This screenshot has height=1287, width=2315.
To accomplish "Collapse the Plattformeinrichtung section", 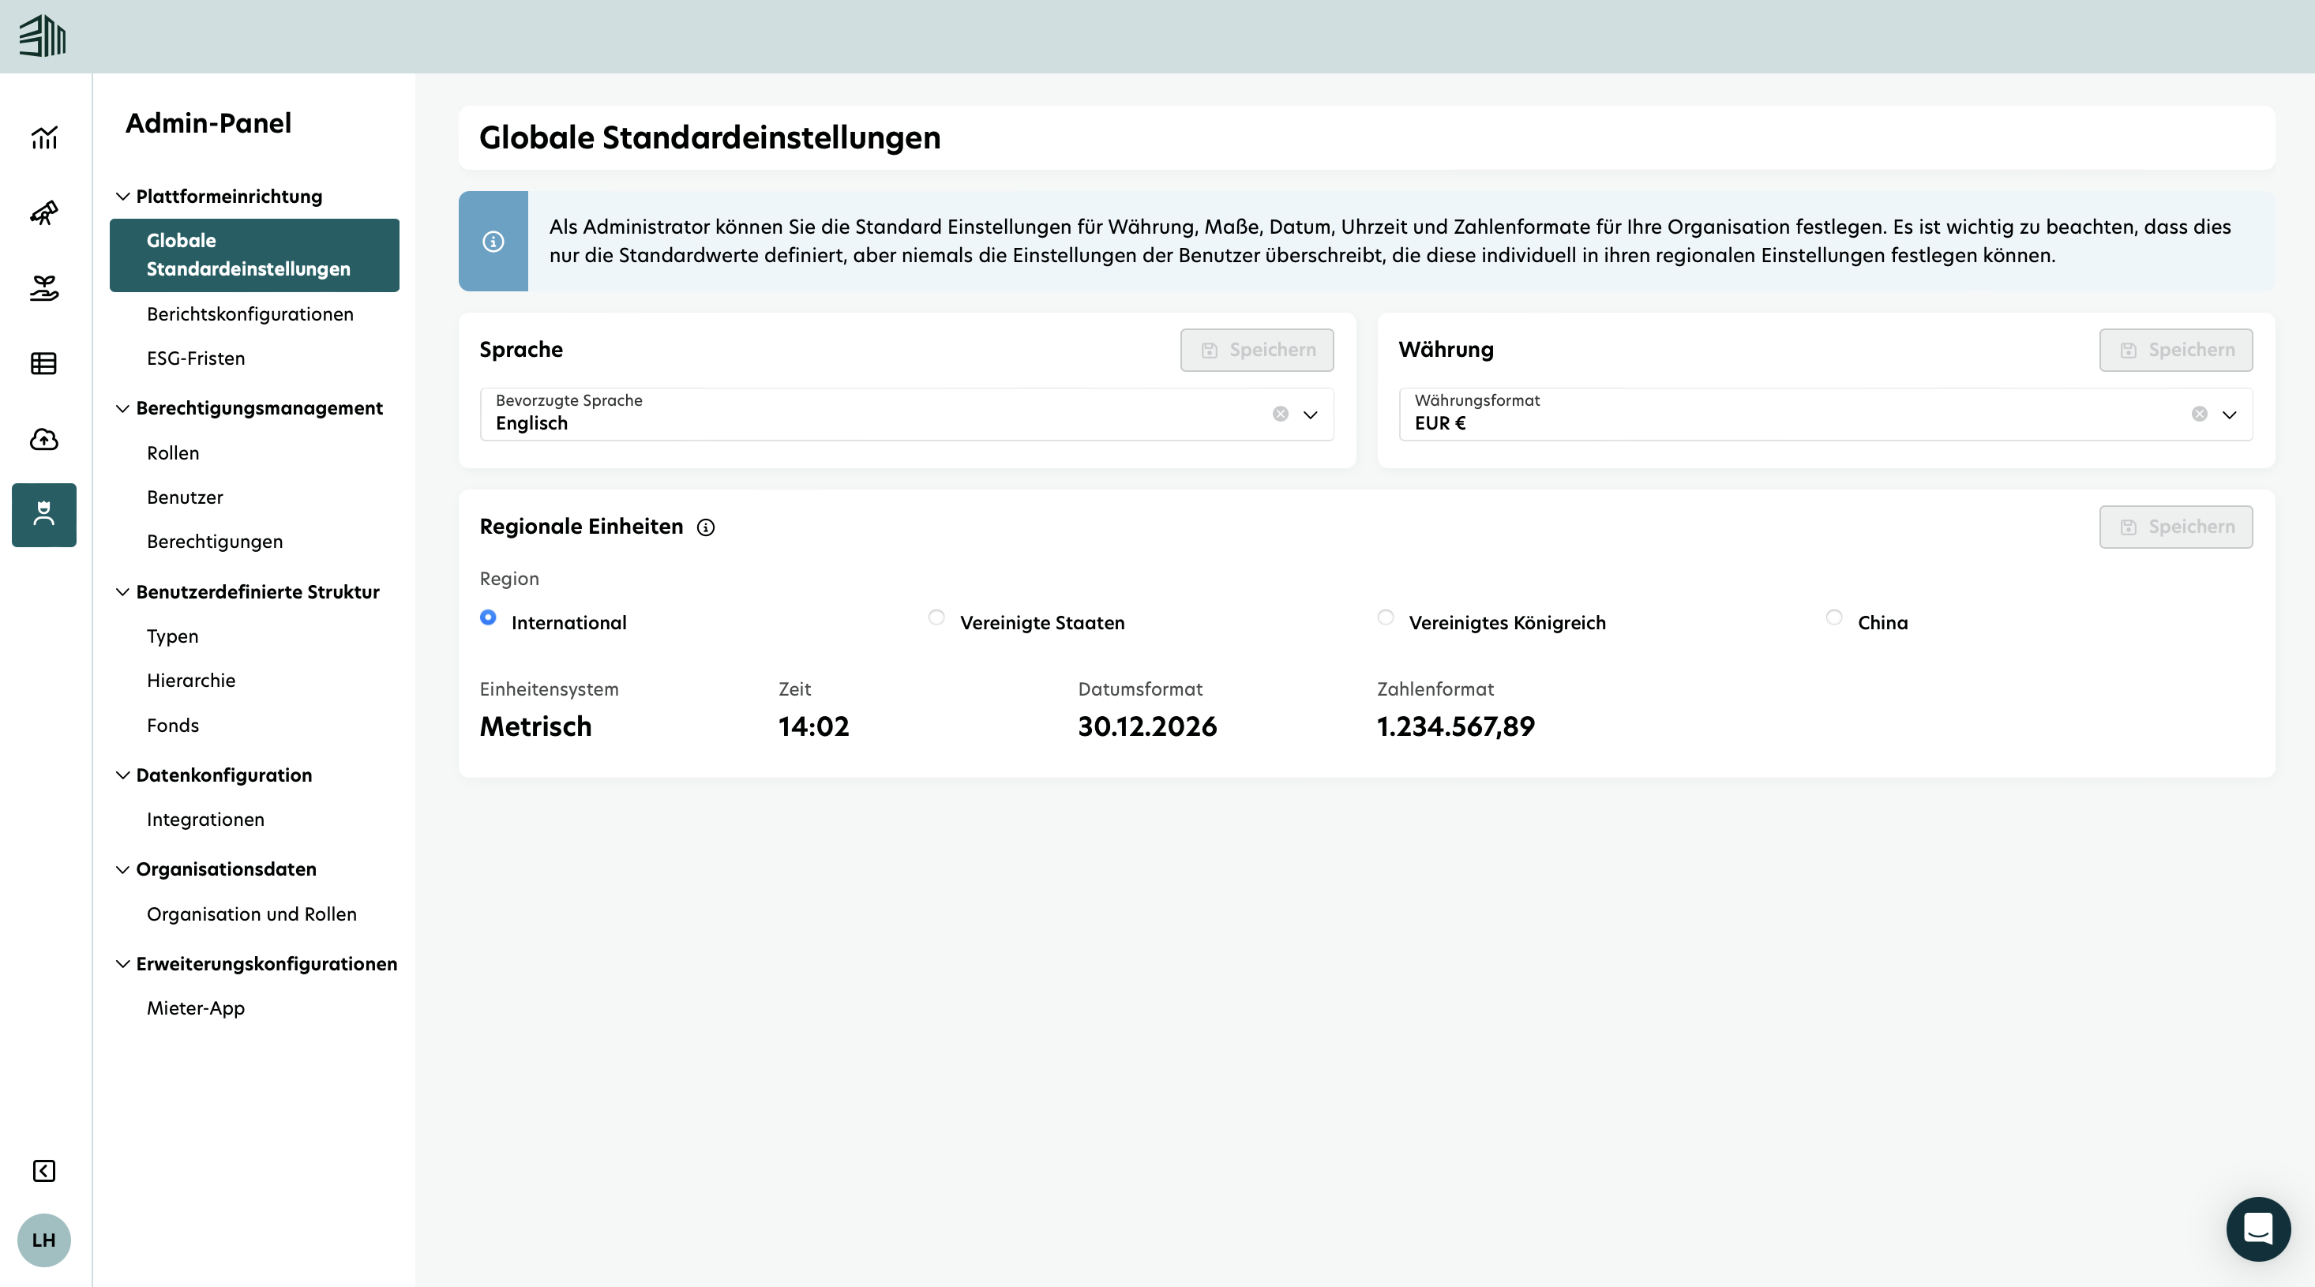I will [x=123, y=196].
